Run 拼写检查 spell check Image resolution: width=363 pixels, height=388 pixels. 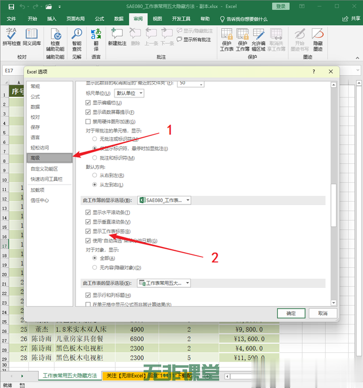11,37
